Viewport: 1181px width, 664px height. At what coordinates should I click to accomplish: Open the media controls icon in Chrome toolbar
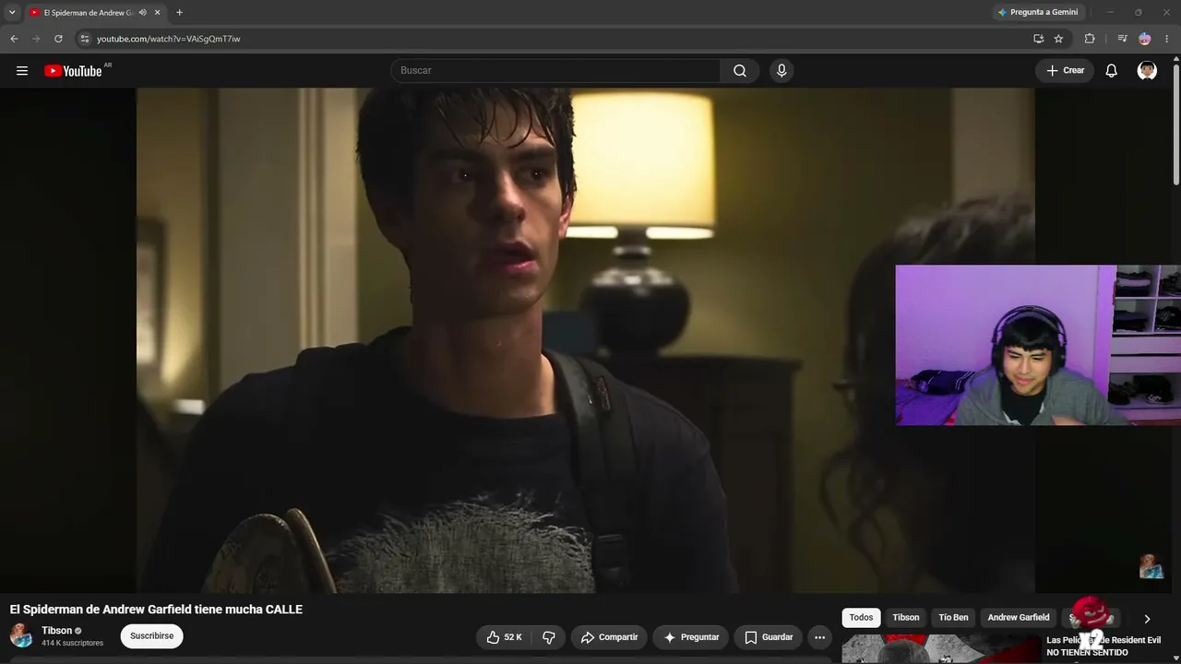(x=1122, y=39)
